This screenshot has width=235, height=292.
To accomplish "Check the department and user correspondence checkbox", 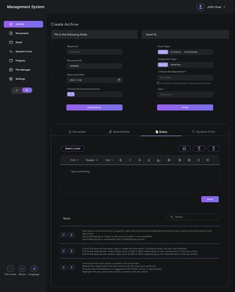I will [x=158, y=83].
